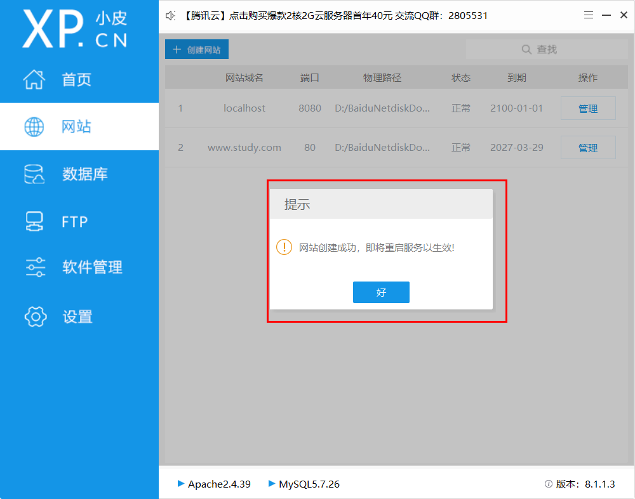The width and height of the screenshot is (635, 499).
Task: Open 首页 home menu item
Action: 76,80
